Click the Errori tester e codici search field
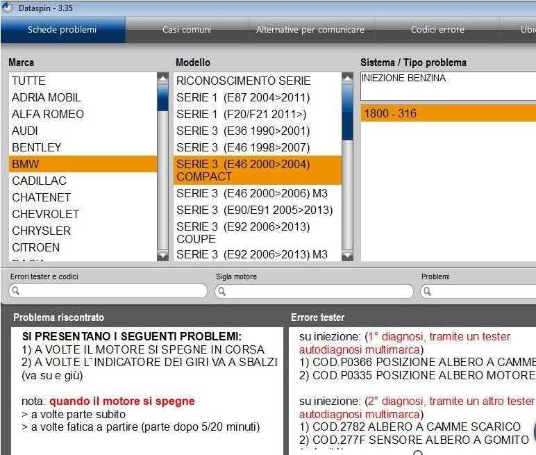 pos(108,291)
